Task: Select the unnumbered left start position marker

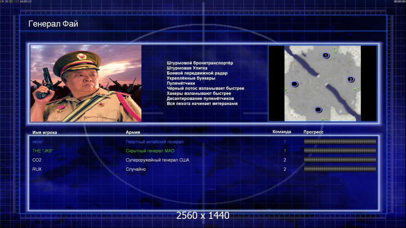Action: [x=294, y=84]
